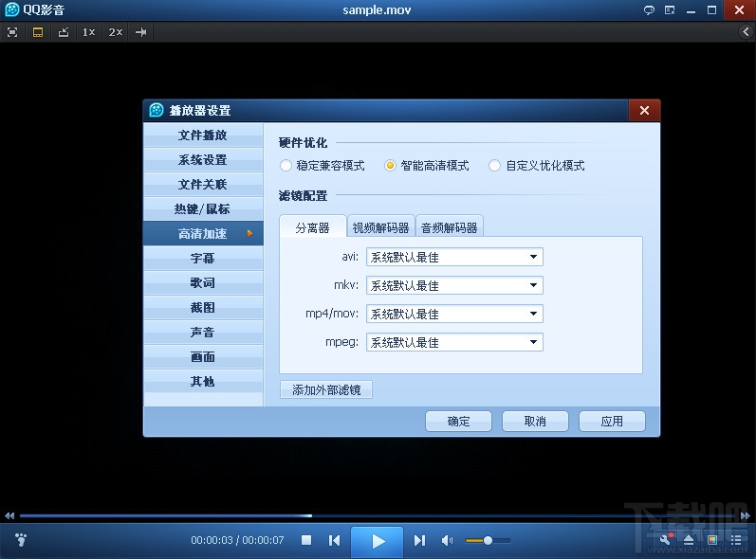Viewport: 756px width, 559px height.
Task: Toggle the playlist icon
Action: (736, 540)
